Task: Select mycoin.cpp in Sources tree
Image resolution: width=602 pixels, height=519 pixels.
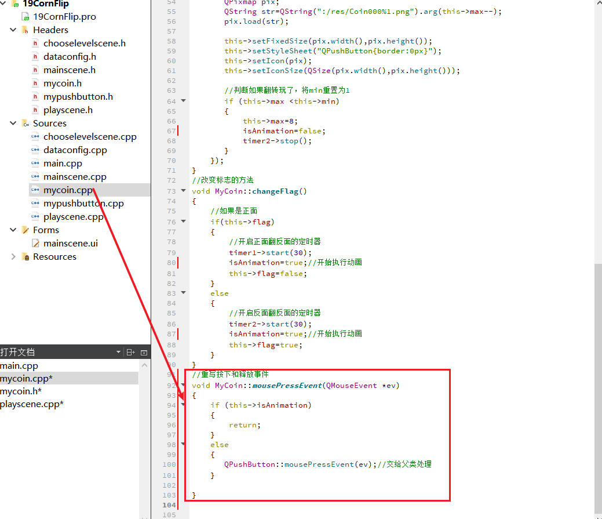Action: [x=68, y=190]
